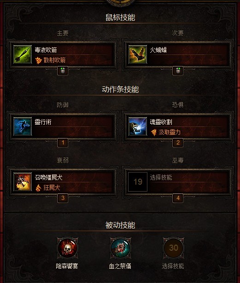Click the 毒液吹箭 poison dart skill icon
Viewport: 240px width, 283px height.
click(x=23, y=54)
